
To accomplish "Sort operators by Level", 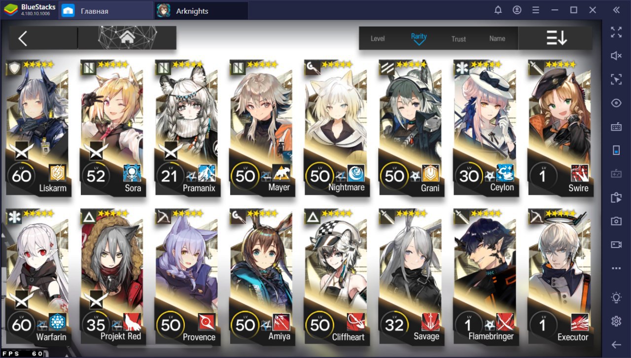I will tap(378, 38).
